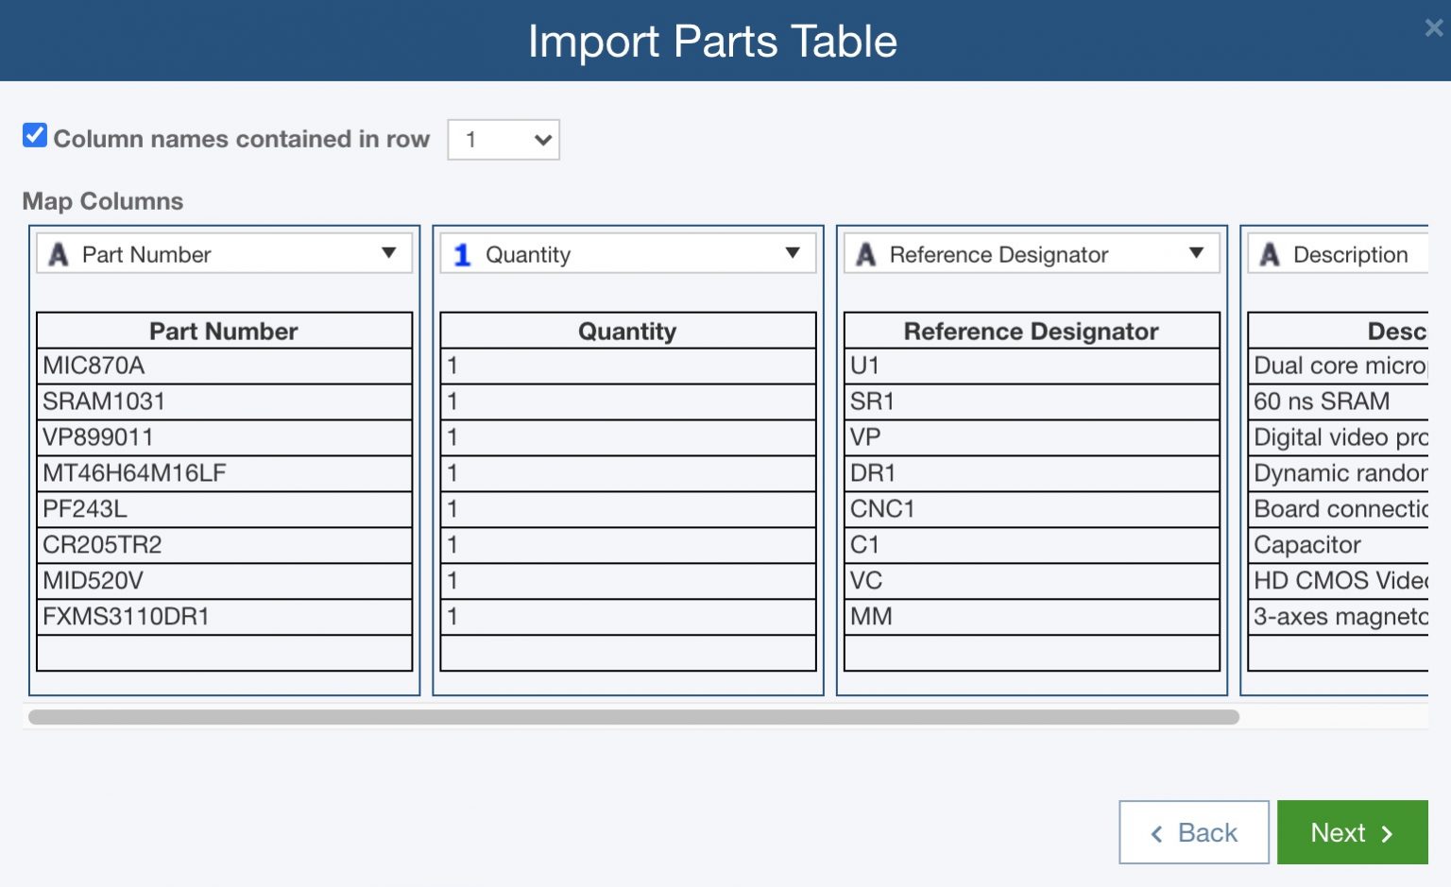1451x887 pixels.
Task: Click the Capacitor description cell
Action: coord(1338,545)
